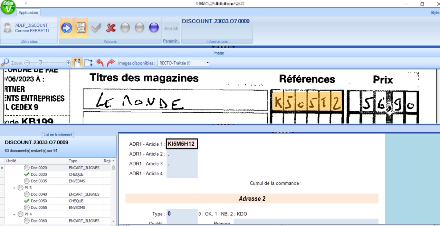Click the current-row arrow indicator beside Doc 0020
Viewport: 440px width, 226px height.
click(2, 168)
